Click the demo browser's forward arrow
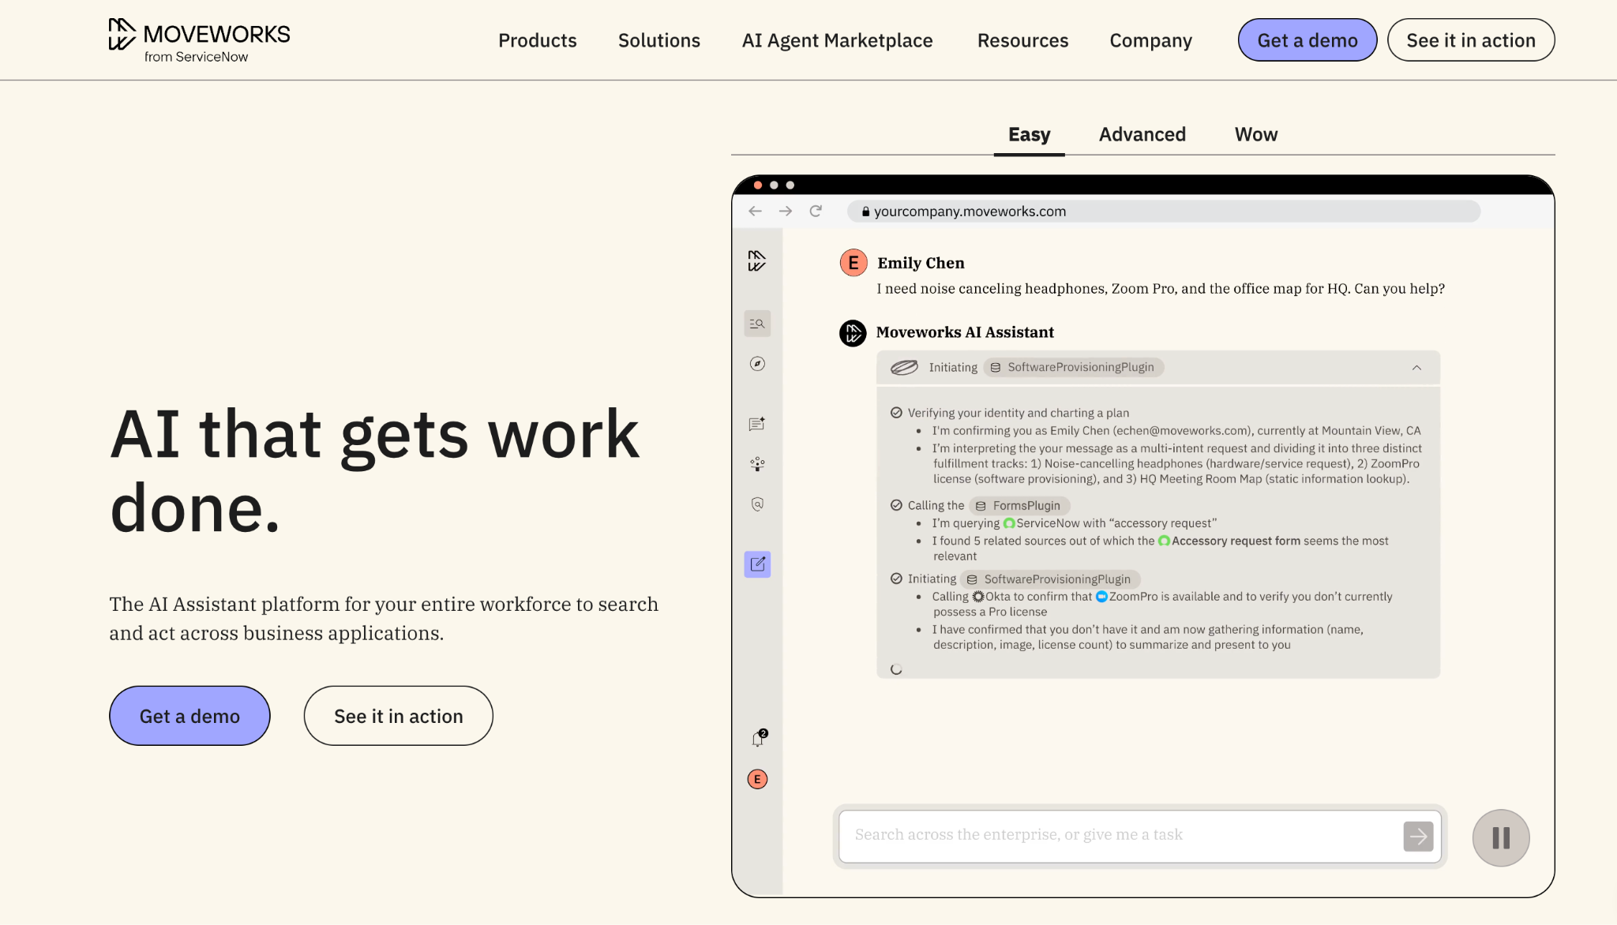The width and height of the screenshot is (1617, 925). pyautogui.click(x=785, y=212)
